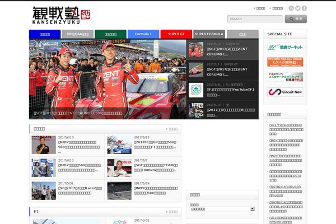The width and height of the screenshot is (336, 224).
Task: Open slider headline mentioning YouTube F1
Action: (231, 92)
